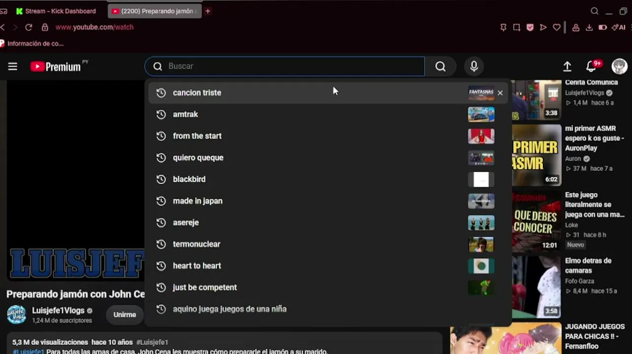Viewport: 632px width, 354px height.
Task: Play the 12:01 'QUE DEBES CONOCER' thumbnail
Action: (537, 222)
